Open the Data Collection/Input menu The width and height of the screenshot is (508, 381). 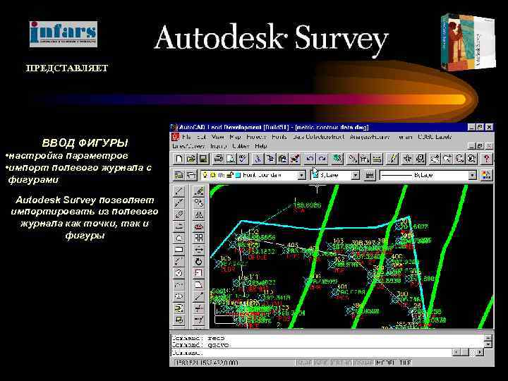(318, 137)
